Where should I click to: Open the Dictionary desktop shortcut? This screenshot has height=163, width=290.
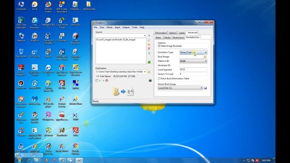pyautogui.click(x=62, y=37)
